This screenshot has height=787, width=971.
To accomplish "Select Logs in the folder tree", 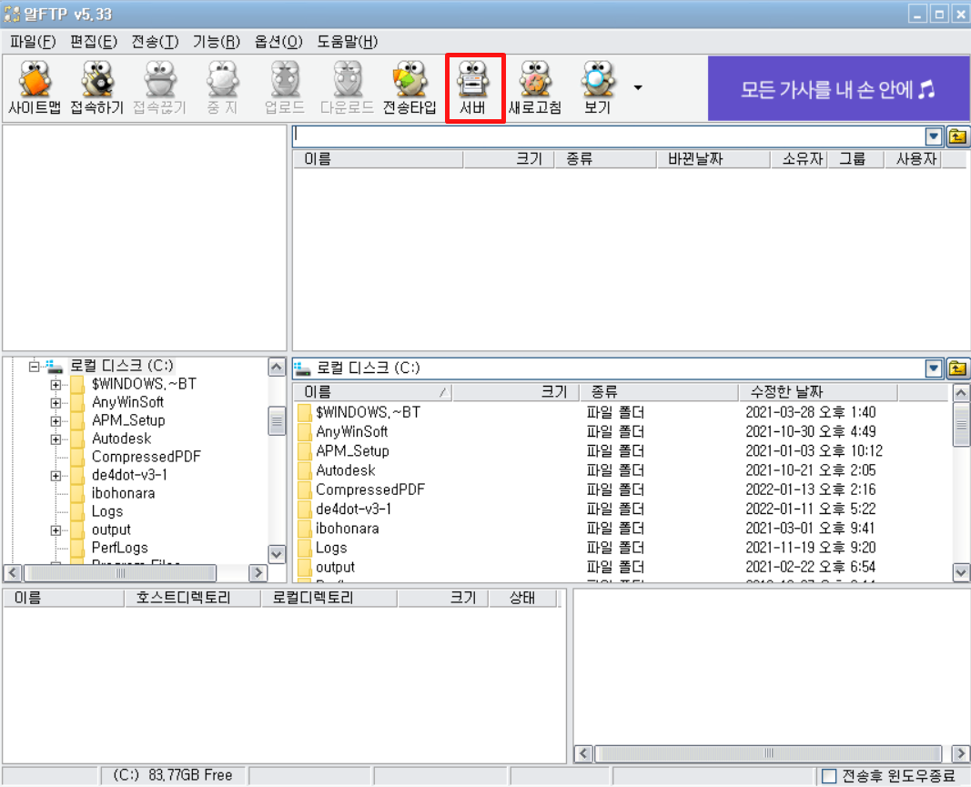I will [107, 511].
